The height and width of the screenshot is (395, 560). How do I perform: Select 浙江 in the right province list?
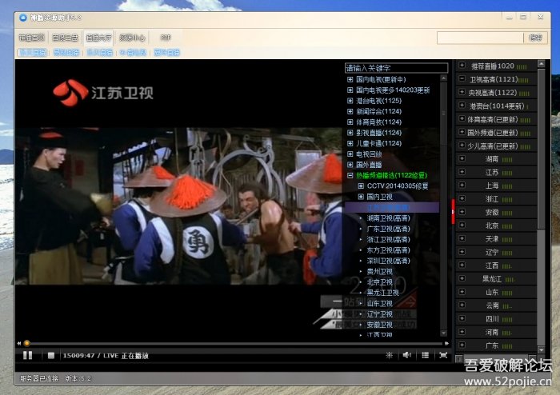[x=496, y=199]
